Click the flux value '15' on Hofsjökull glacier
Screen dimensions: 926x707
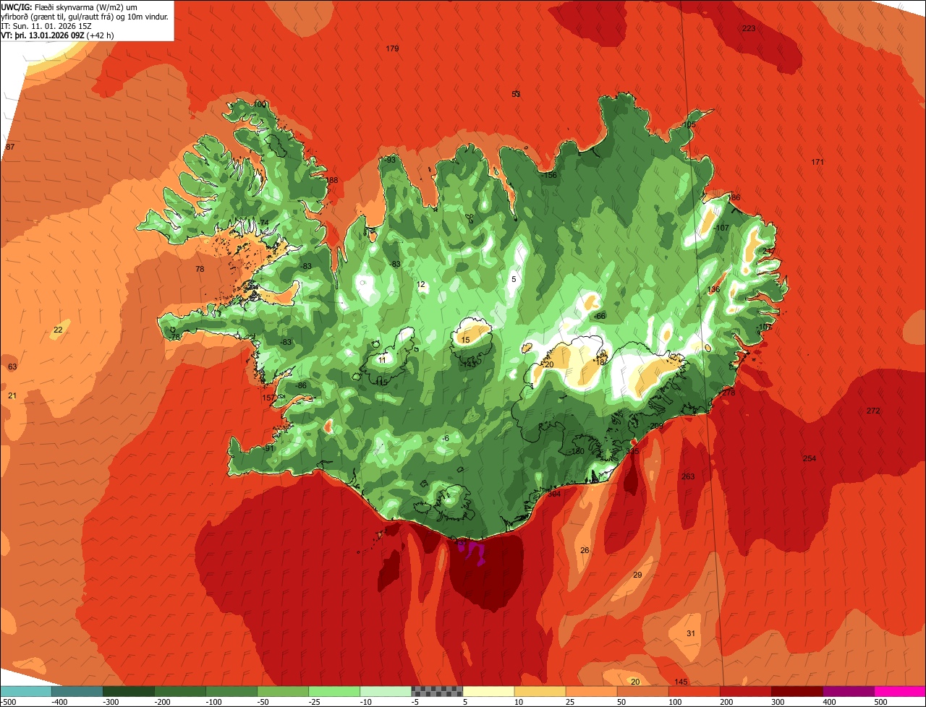click(x=465, y=340)
